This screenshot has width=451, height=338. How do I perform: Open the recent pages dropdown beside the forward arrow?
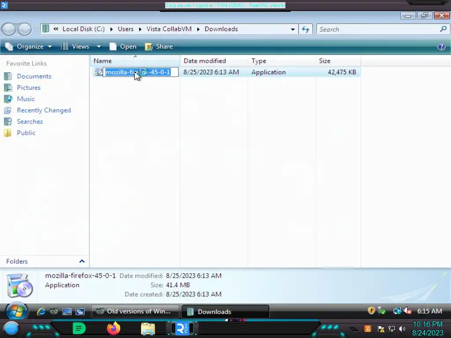point(36,29)
